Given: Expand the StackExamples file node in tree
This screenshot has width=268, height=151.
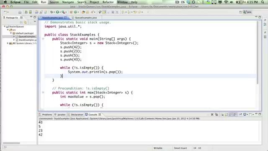Looking at the screenshot, I should coord(14,40).
